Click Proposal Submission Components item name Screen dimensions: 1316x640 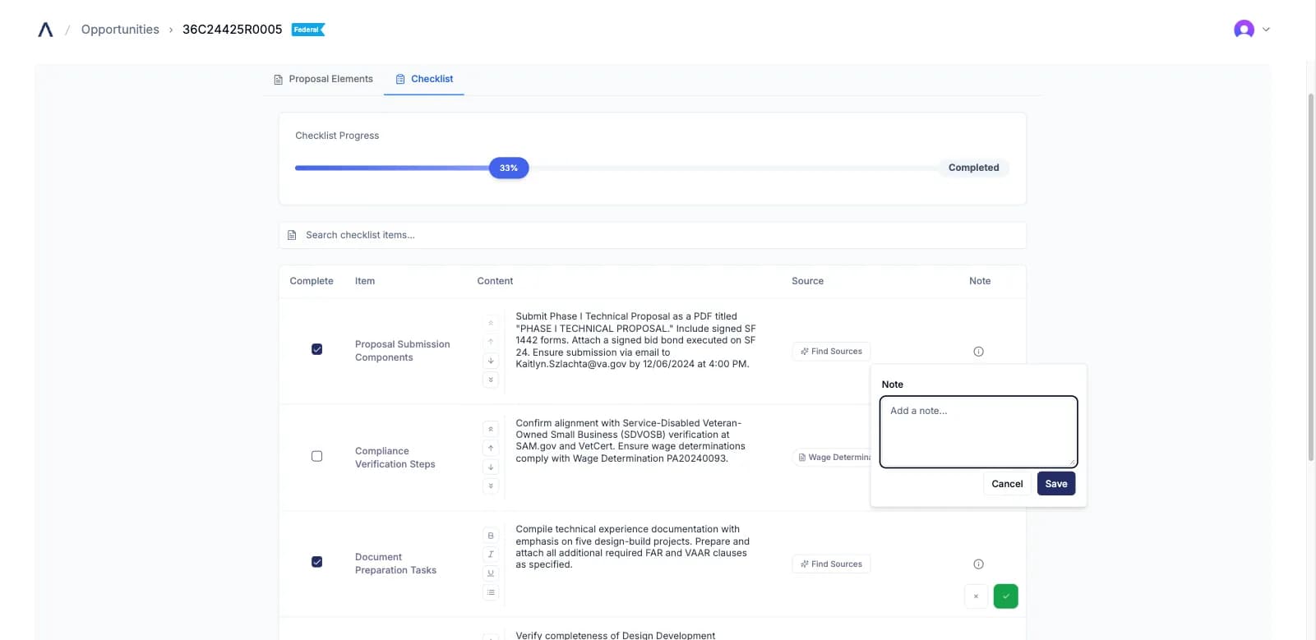coord(402,351)
